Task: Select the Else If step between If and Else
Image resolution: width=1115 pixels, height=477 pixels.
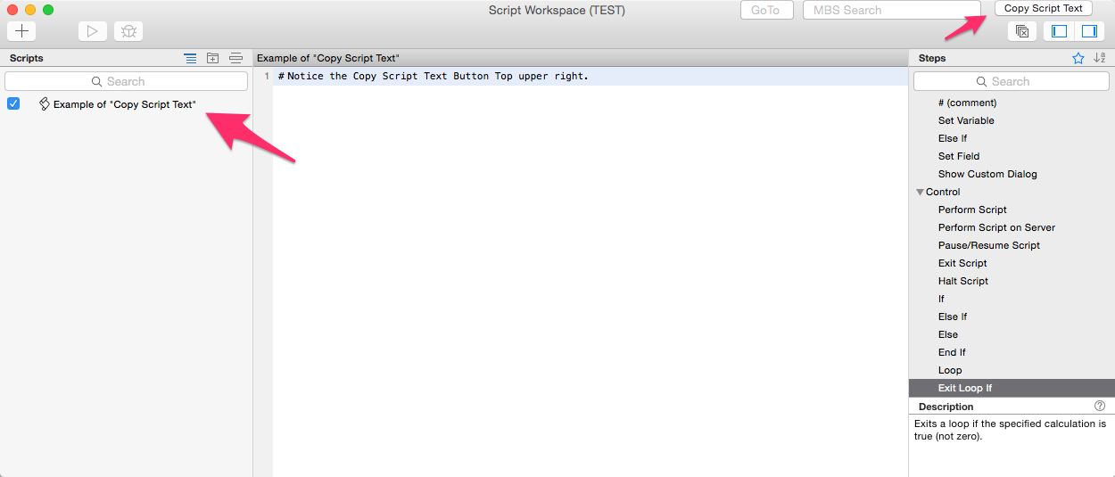Action: [953, 317]
